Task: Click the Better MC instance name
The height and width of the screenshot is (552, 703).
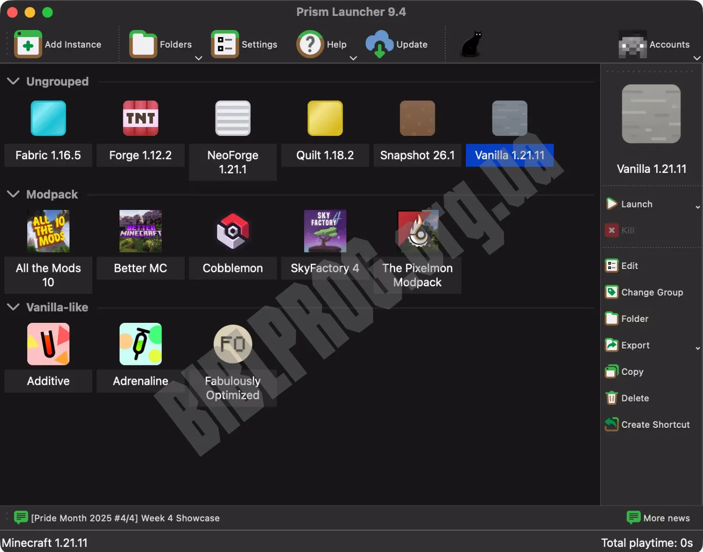Action: click(x=141, y=268)
